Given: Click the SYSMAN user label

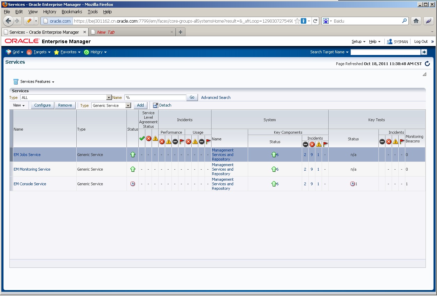Looking at the screenshot, I should [401, 41].
